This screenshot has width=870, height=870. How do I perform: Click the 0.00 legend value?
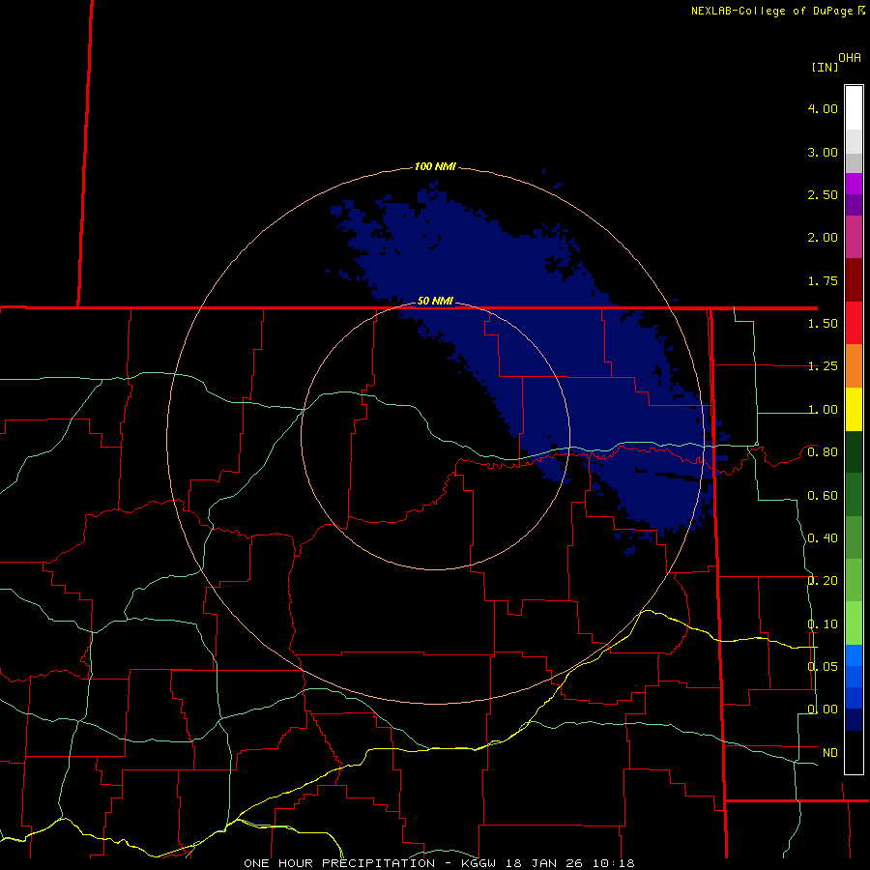(823, 710)
